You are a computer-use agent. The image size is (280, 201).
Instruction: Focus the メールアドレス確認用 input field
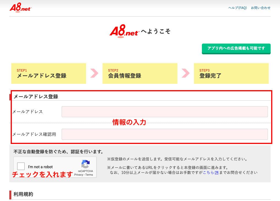(165, 134)
